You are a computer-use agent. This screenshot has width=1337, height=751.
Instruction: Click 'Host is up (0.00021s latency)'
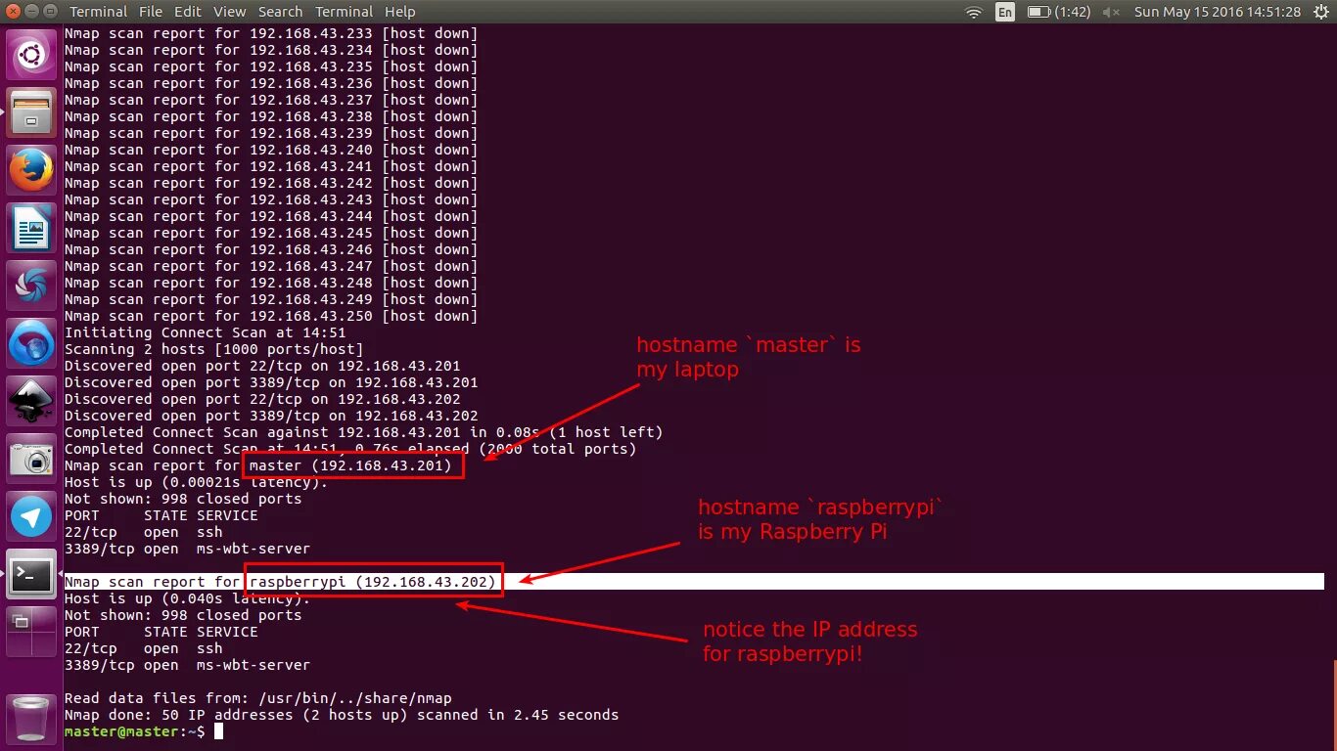click(197, 482)
